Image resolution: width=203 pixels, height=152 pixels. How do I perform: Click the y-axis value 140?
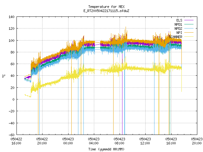coord(11,17)
